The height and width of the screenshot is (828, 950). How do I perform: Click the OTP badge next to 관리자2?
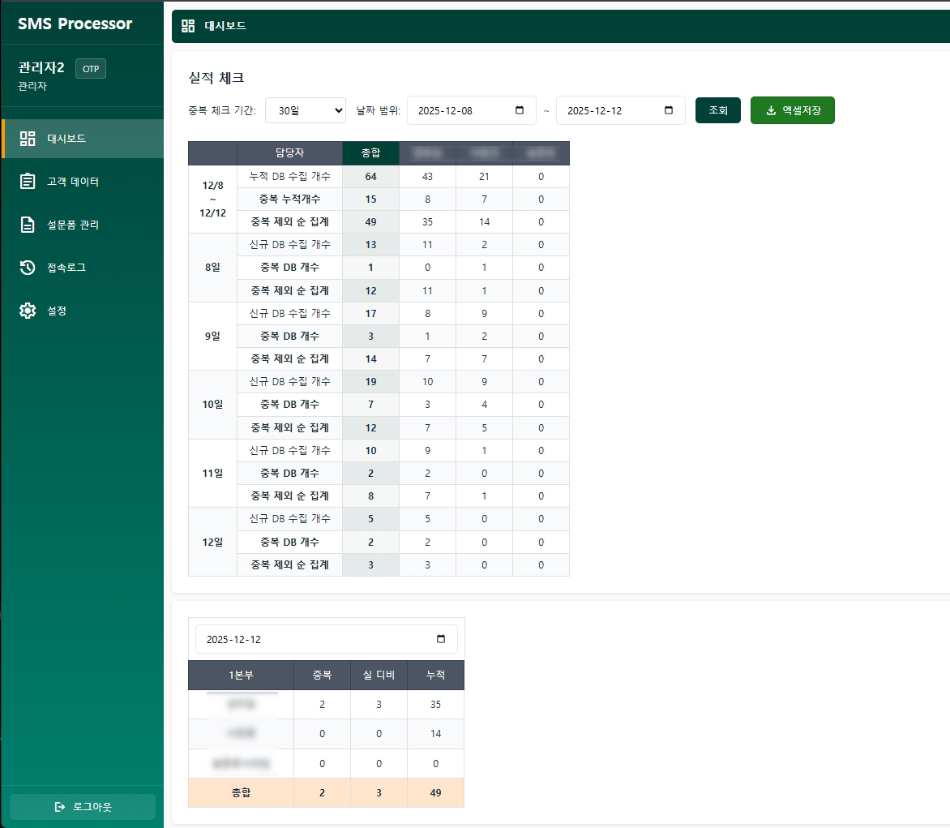click(x=90, y=69)
